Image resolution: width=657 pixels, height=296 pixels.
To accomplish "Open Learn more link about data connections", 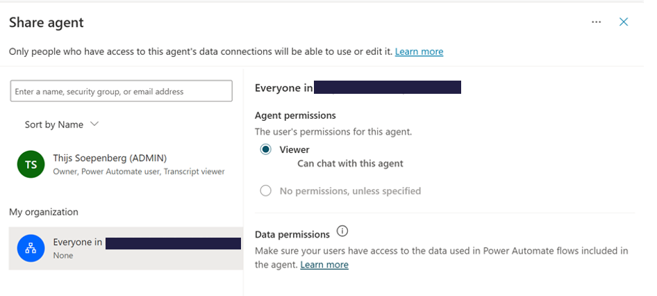I will pos(419,51).
